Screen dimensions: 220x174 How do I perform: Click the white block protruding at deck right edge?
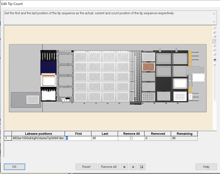(x=198, y=78)
